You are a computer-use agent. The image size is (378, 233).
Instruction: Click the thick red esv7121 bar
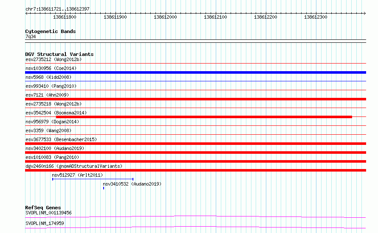point(195,99)
